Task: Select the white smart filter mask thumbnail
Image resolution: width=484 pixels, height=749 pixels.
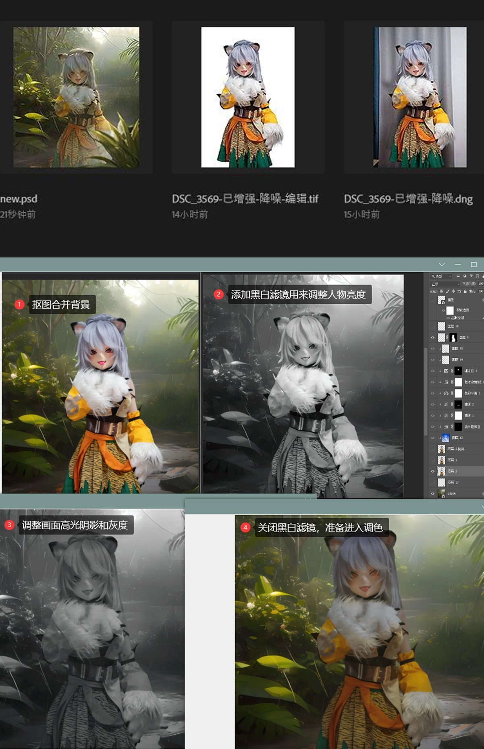Action: [x=450, y=311]
